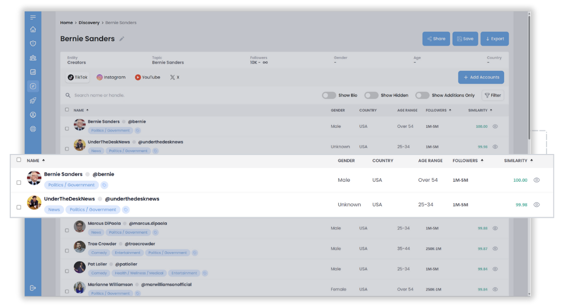Click tag icon in Trae Crowder row

click(x=195, y=253)
